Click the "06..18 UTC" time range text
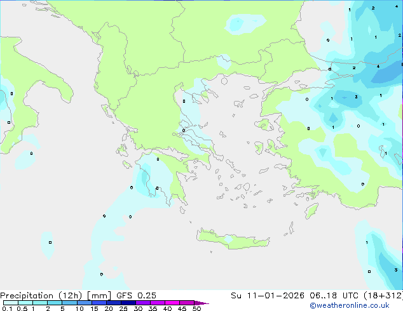Image resolution: width=403 pixels, height=311 pixels. (x=334, y=296)
